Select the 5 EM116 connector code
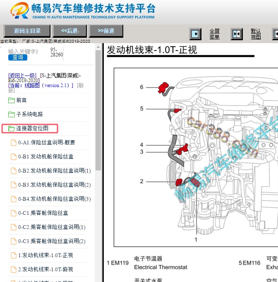Image resolution: width=278 pixels, height=282 pixels. 249,263
